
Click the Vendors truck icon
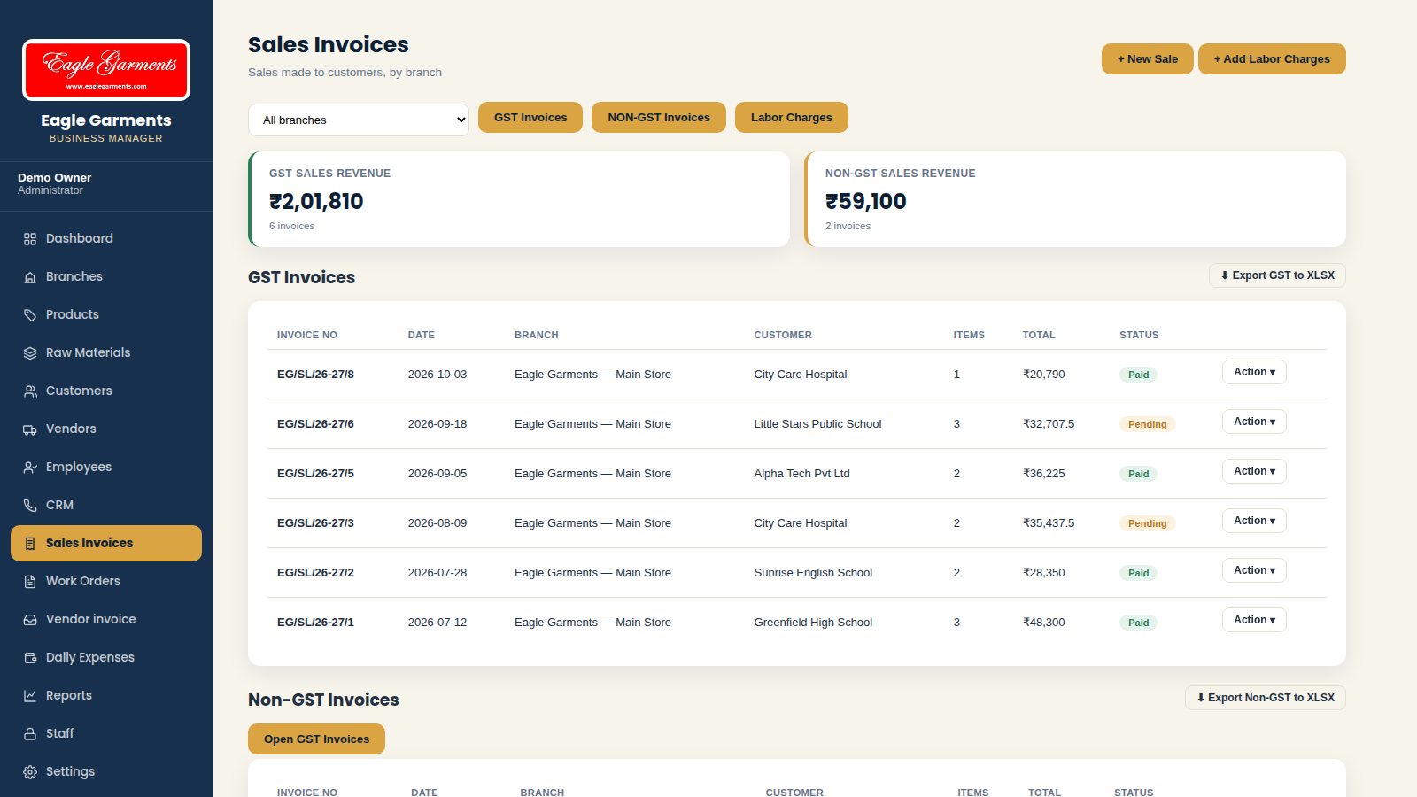30,429
